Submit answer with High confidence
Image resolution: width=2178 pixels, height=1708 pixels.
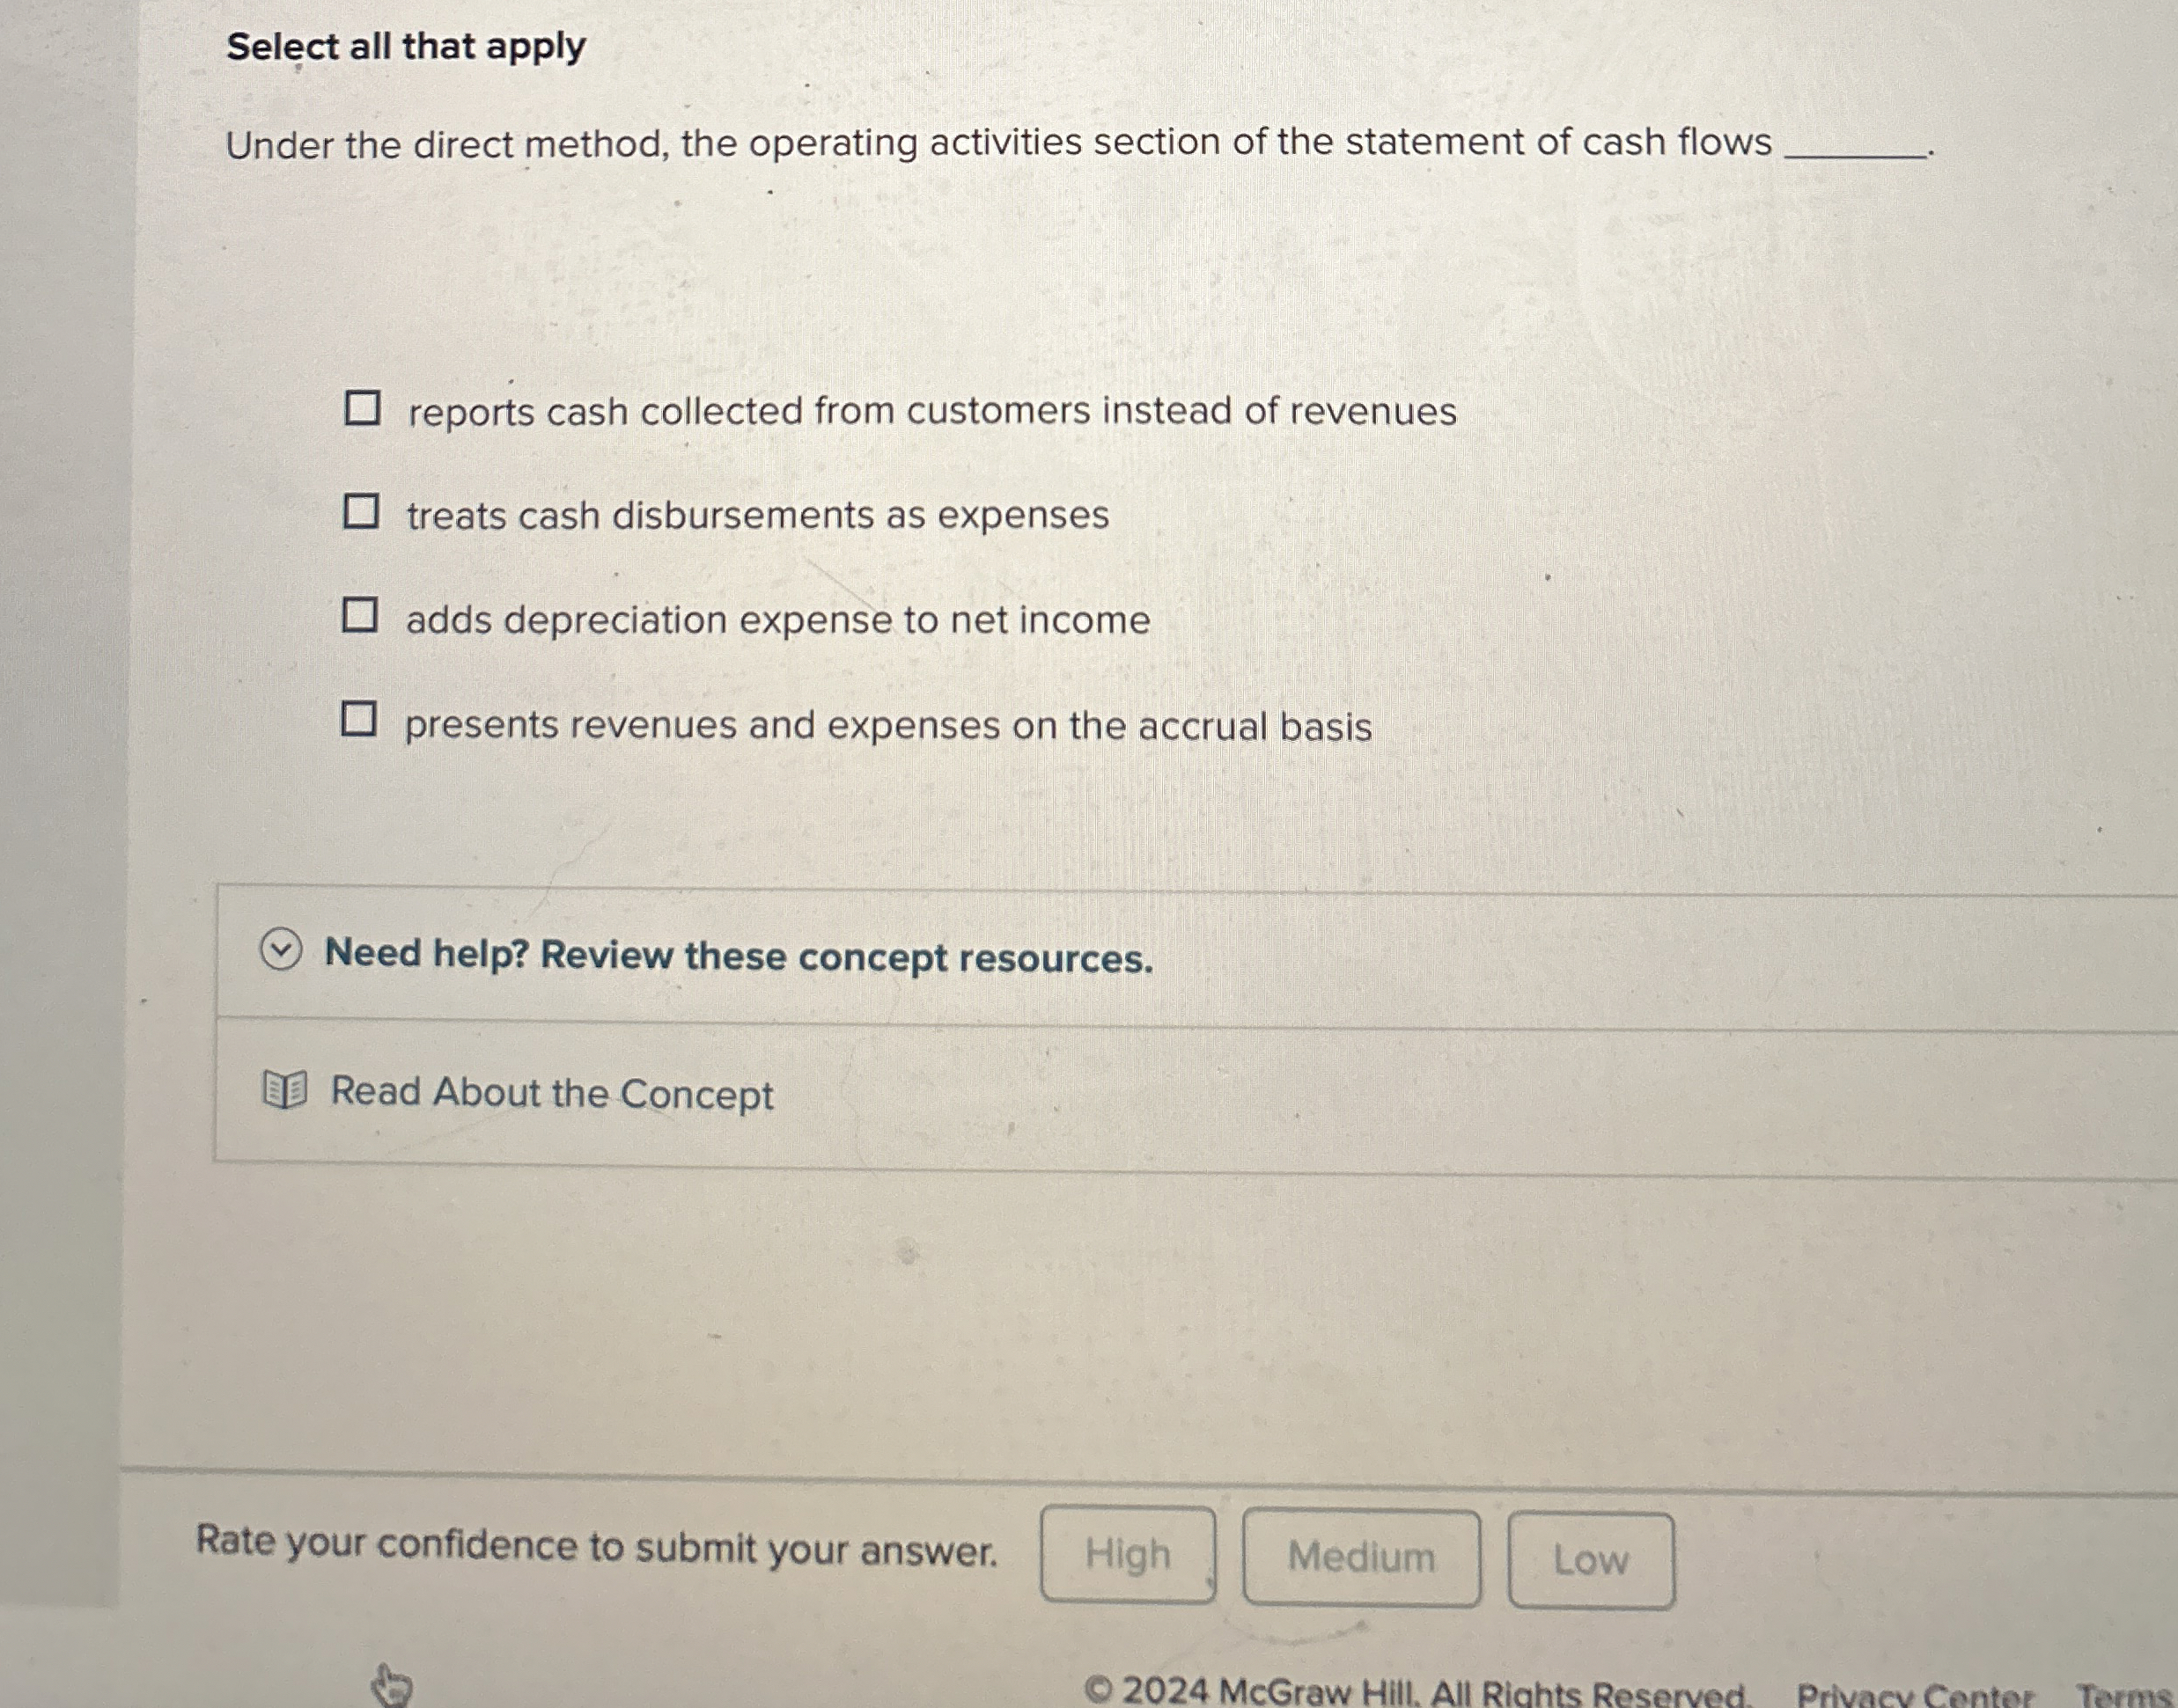(1129, 1554)
